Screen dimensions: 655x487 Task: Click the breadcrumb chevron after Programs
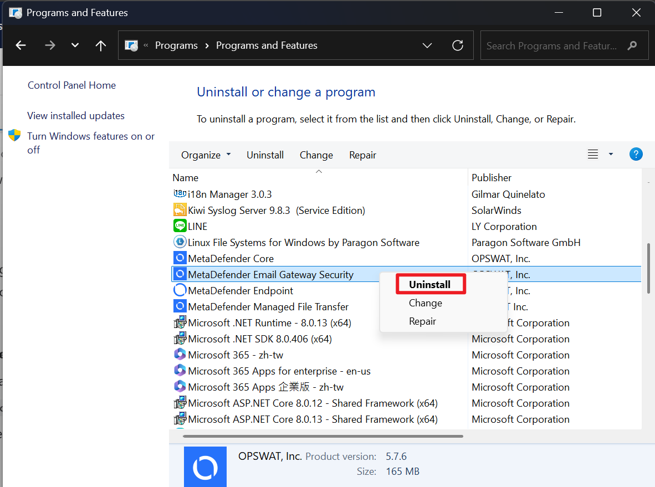[207, 45]
